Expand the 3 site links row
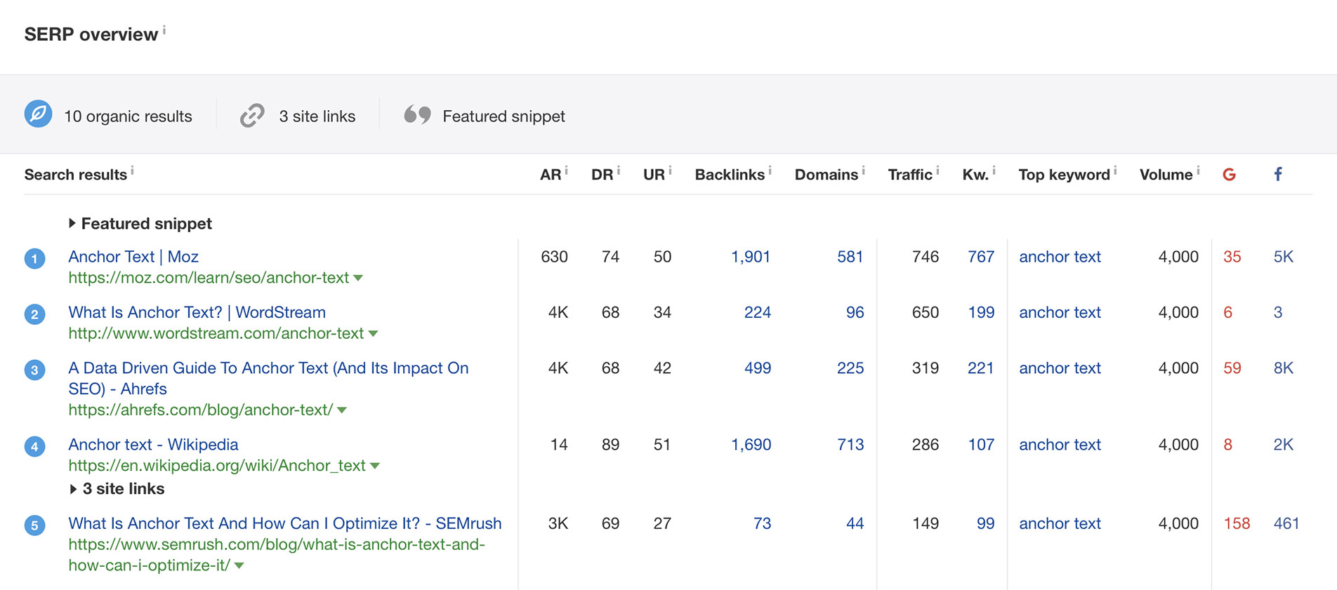This screenshot has height=590, width=1337. tap(73, 489)
